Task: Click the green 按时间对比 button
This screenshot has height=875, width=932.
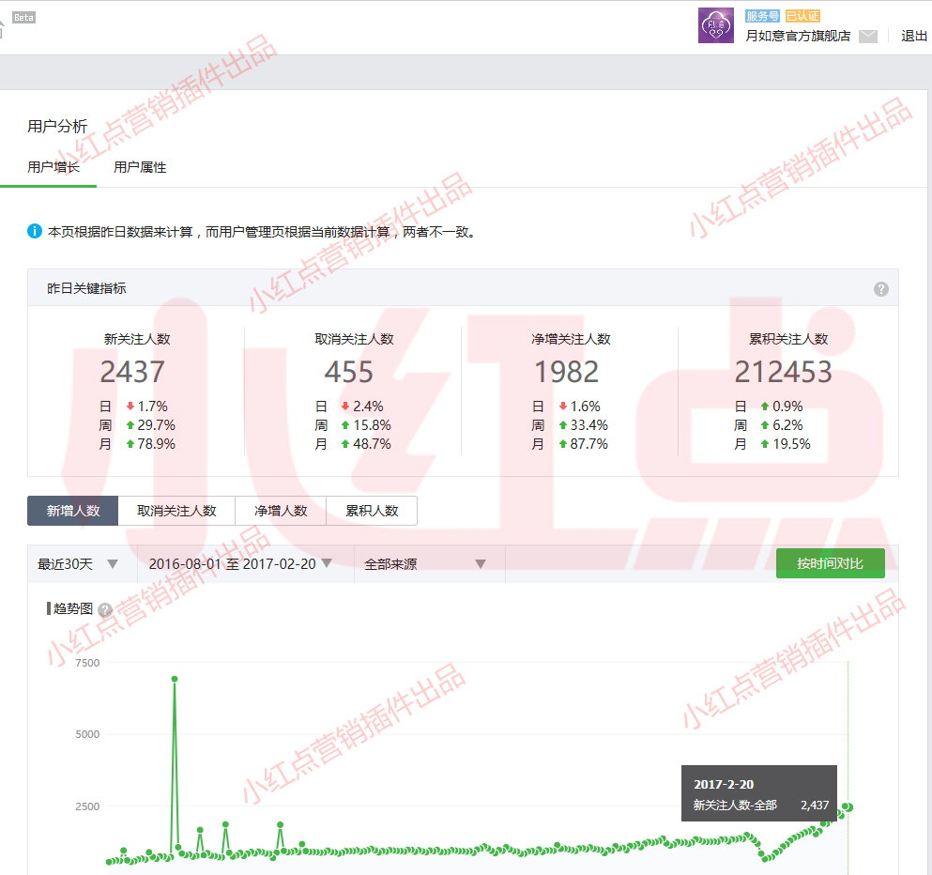Action: tap(830, 563)
